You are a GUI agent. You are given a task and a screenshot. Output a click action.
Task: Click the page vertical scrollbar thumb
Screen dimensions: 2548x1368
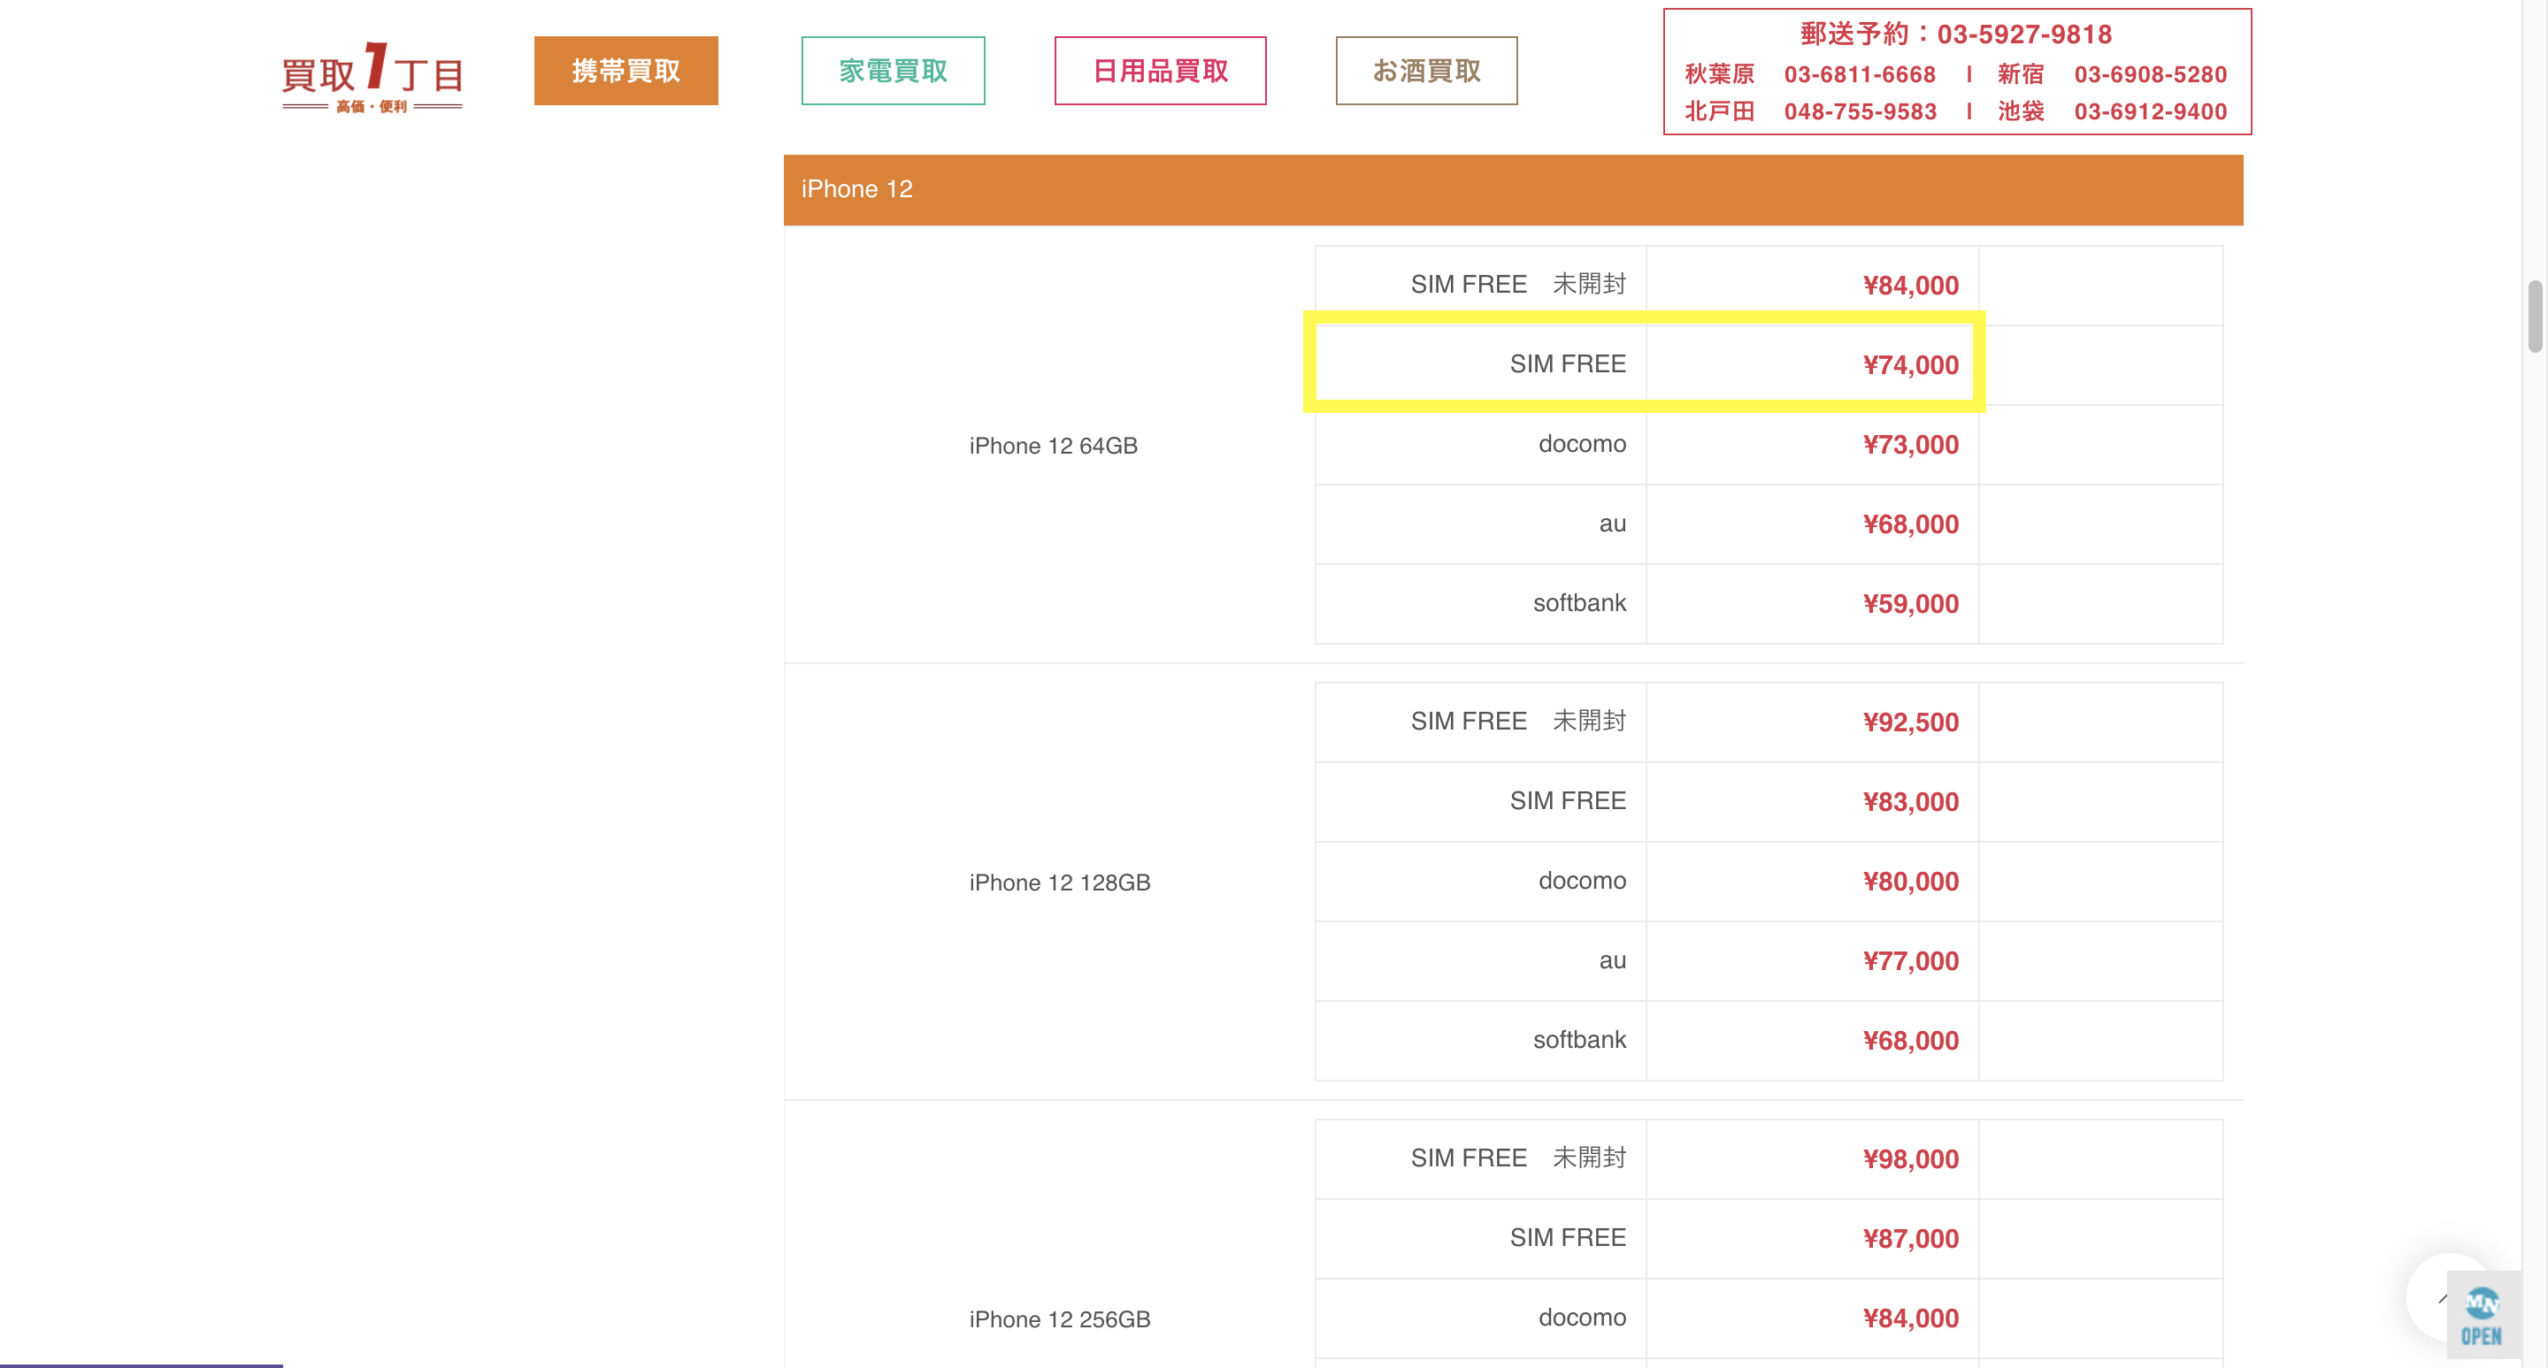[2535, 317]
